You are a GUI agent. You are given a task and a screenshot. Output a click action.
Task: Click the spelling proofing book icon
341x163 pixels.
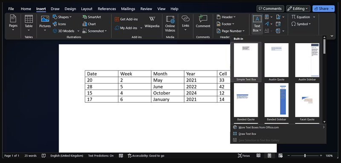44,156
